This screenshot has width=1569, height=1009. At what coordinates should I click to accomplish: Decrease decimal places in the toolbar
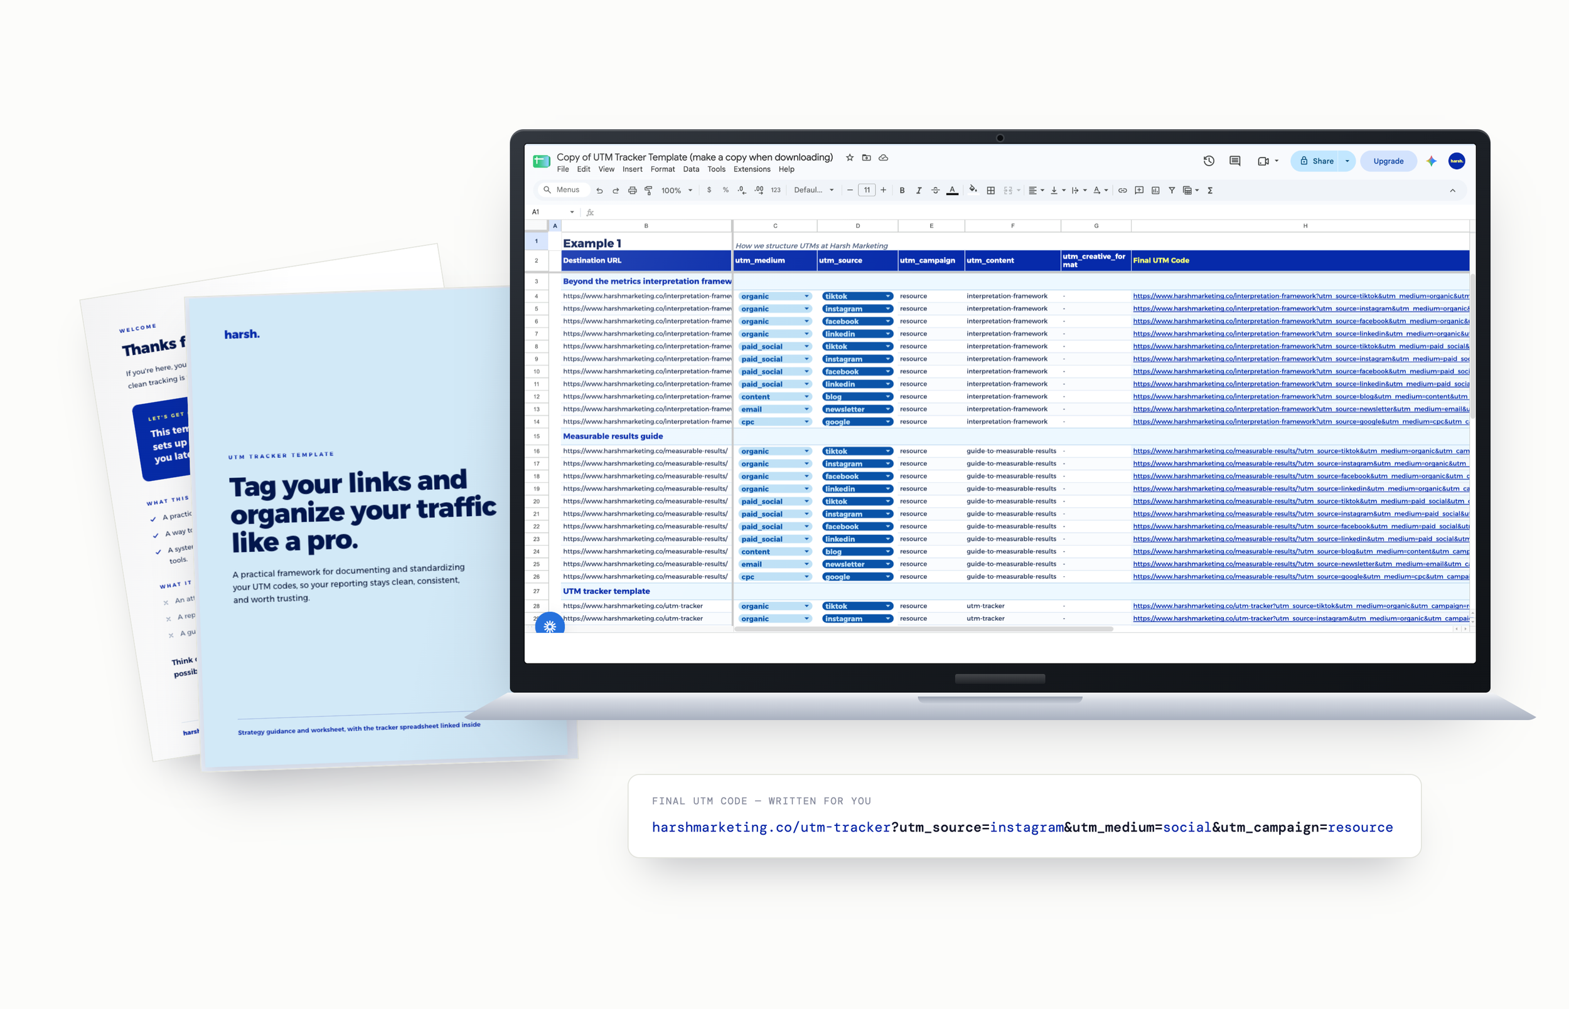tap(742, 190)
